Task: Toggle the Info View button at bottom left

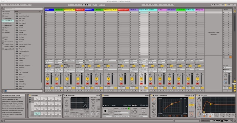Action: (x=2, y=121)
